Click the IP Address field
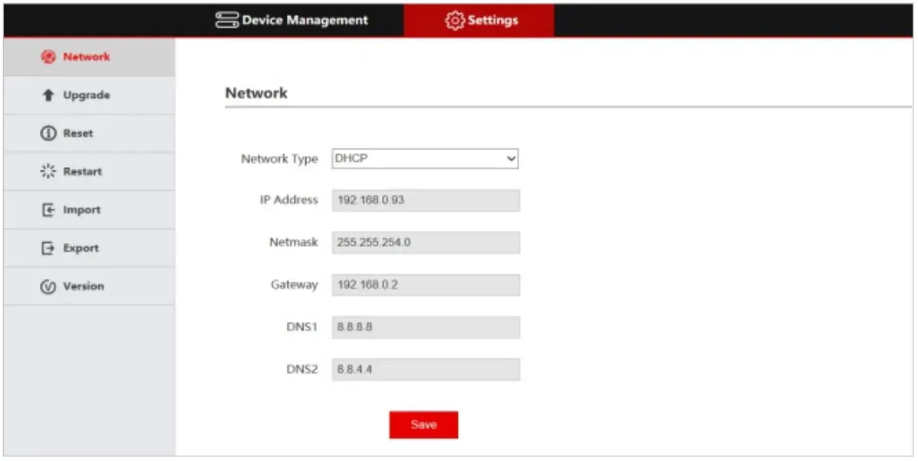918x461 pixels. pos(425,200)
